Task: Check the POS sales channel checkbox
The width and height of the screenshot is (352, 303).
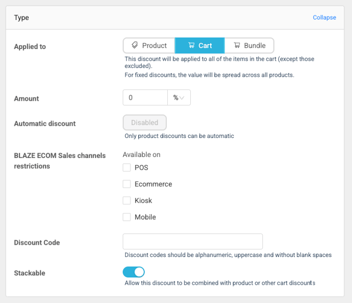Action: [127, 168]
